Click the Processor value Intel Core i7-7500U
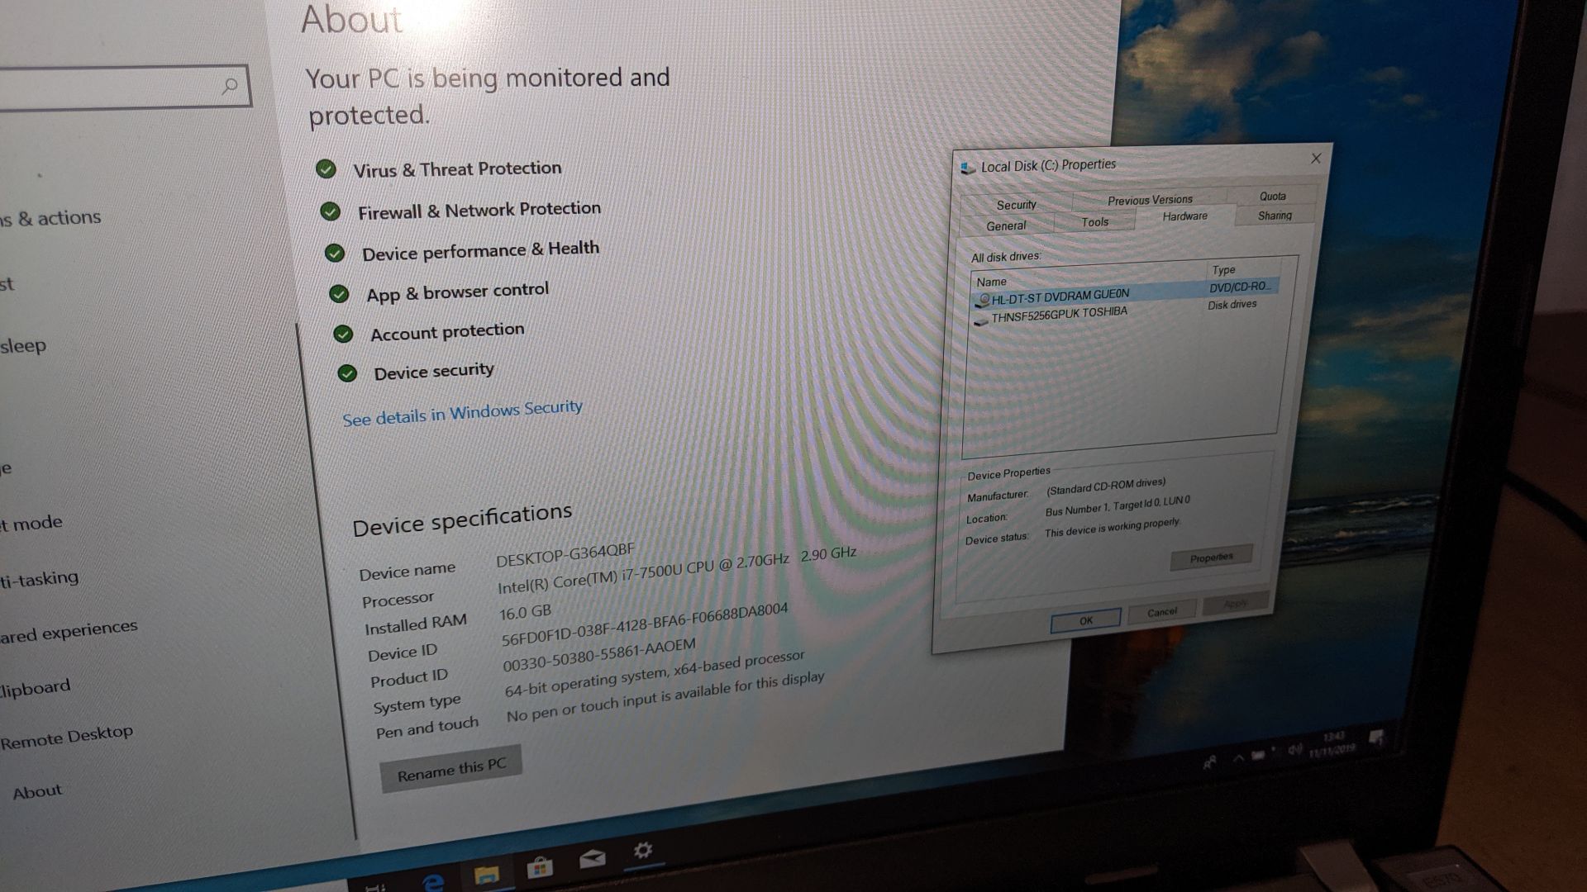The height and width of the screenshot is (892, 1587). pos(676,570)
